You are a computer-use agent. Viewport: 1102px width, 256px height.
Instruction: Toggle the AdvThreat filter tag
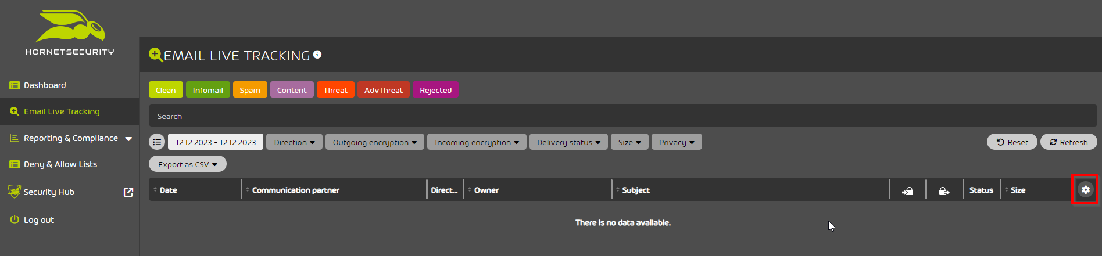tap(383, 90)
